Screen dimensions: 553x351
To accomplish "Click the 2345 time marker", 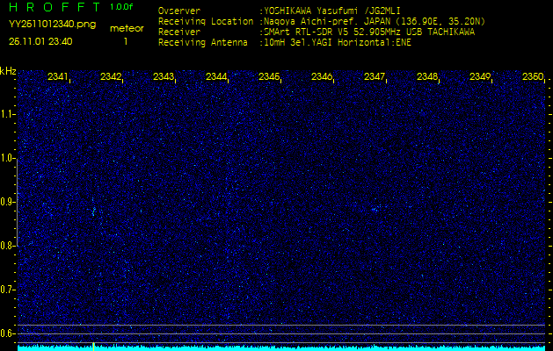I will pos(269,77).
